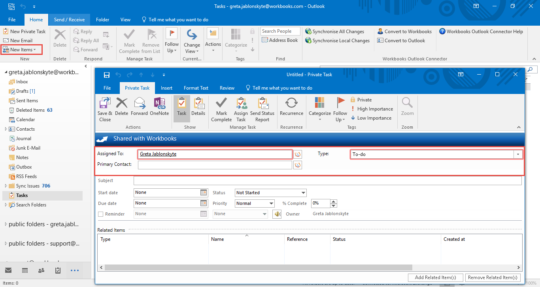The width and height of the screenshot is (540, 287).
Task: Delete the untitled private task
Action: tap(121, 107)
